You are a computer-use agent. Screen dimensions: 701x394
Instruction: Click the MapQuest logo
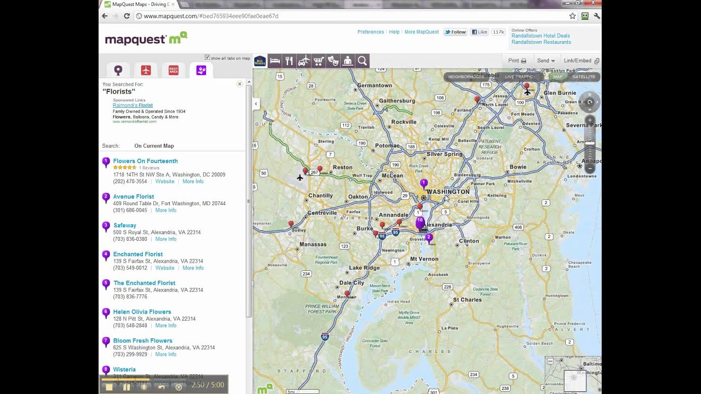point(146,38)
